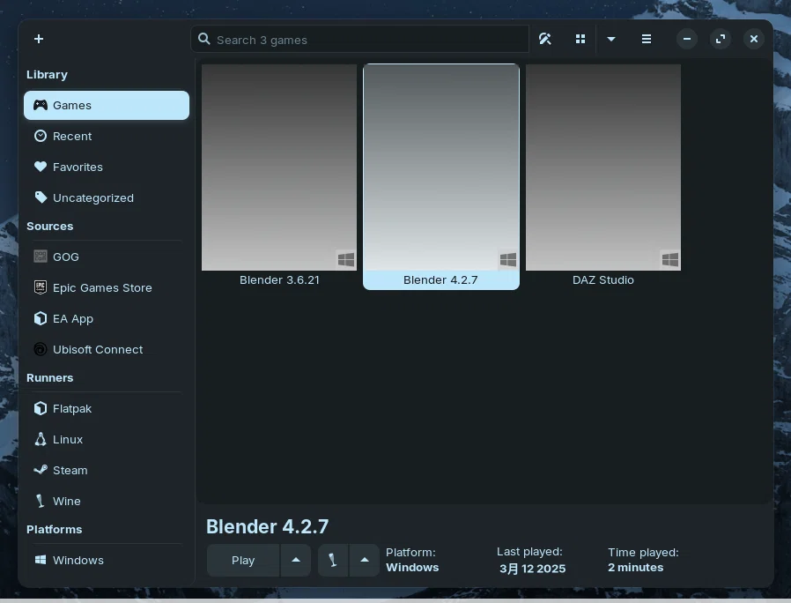Image resolution: width=791 pixels, height=603 pixels.
Task: Click the gamepad icon beside Games
Action: (x=41, y=105)
